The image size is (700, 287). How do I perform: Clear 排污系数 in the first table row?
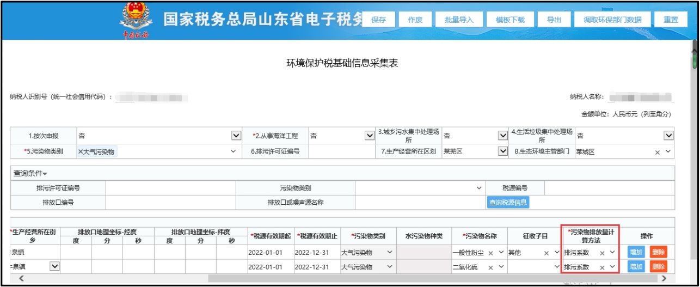click(602, 253)
